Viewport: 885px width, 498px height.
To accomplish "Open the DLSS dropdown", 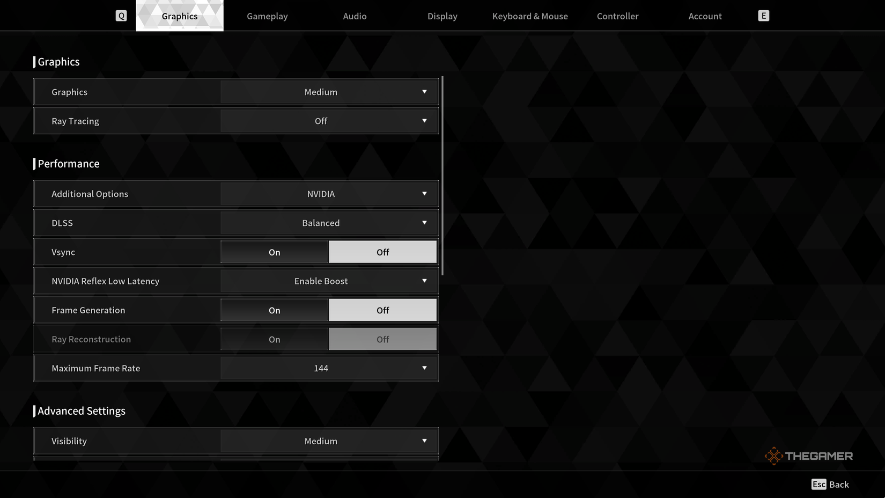I will pos(329,223).
